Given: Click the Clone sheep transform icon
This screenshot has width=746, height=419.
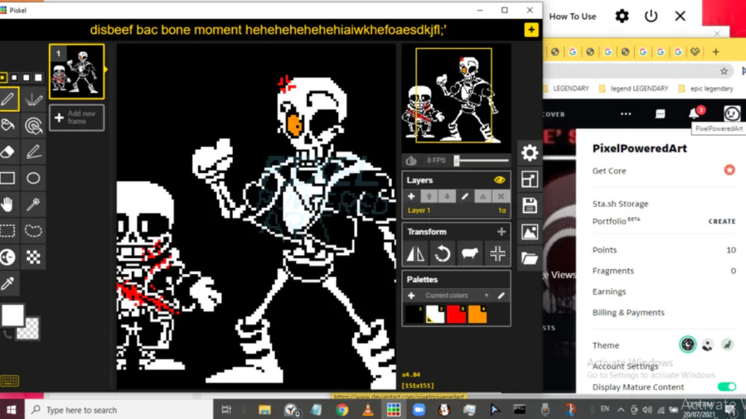Looking at the screenshot, I should point(470,253).
